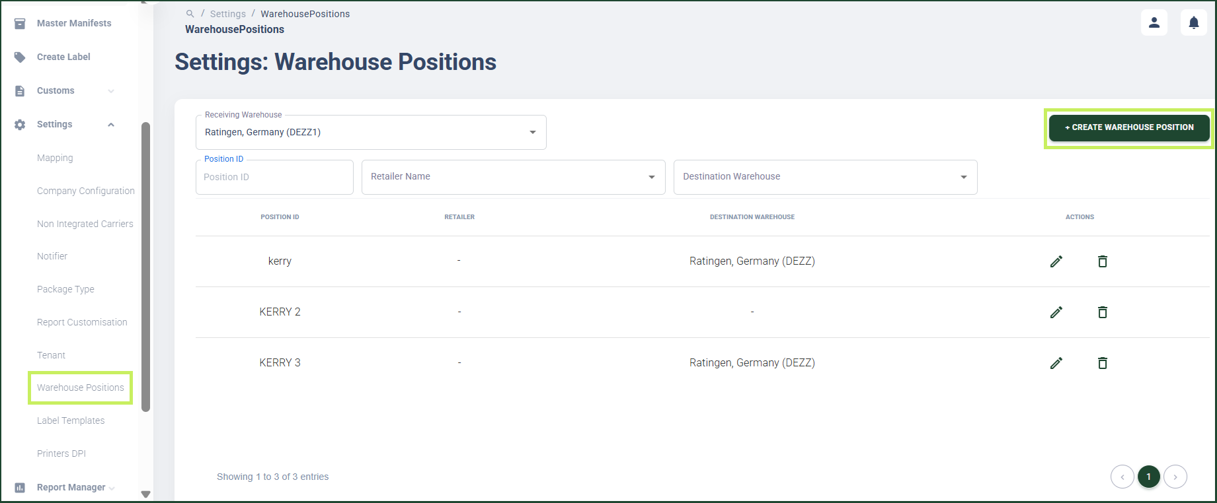Click the breadcrumb search icon
The width and height of the screenshot is (1217, 503).
tap(190, 14)
